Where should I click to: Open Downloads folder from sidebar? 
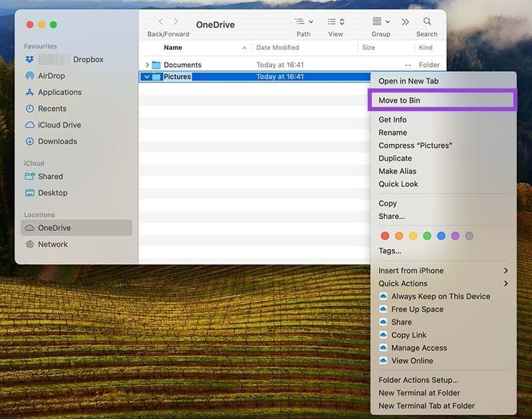pyautogui.click(x=57, y=141)
